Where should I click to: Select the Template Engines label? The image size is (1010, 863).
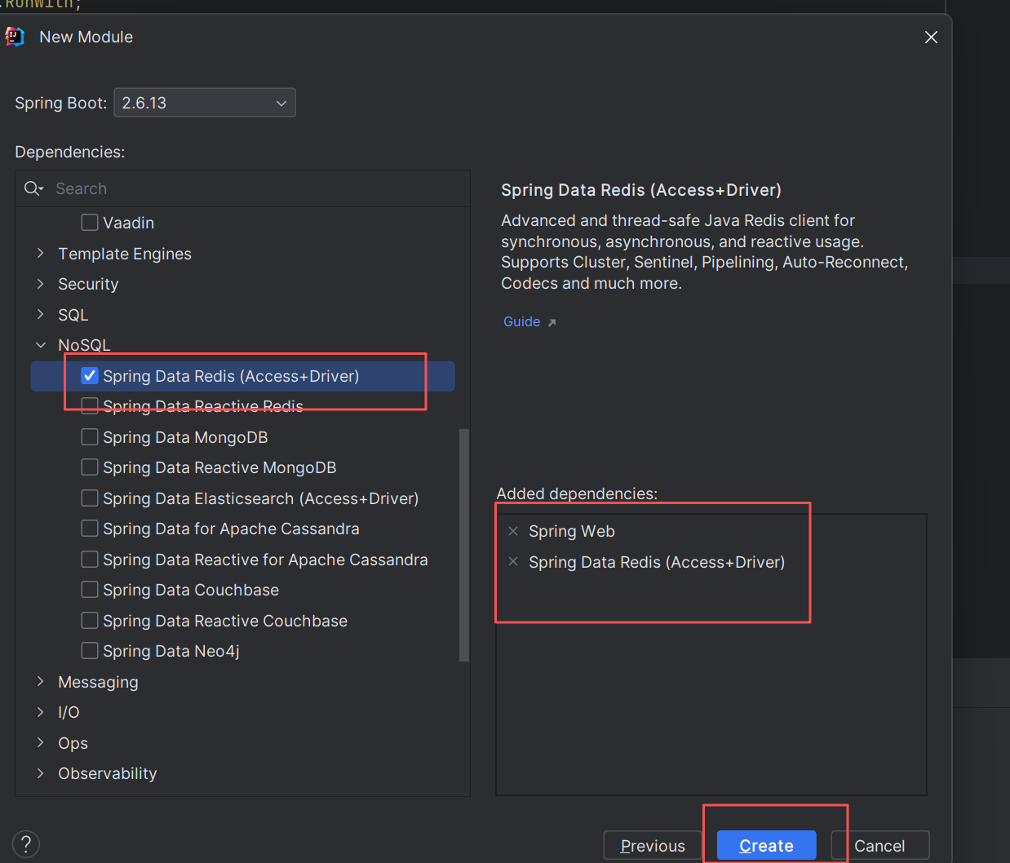125,254
